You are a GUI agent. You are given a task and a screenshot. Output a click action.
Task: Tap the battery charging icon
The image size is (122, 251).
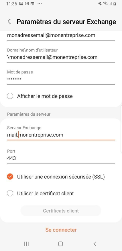[115, 4]
